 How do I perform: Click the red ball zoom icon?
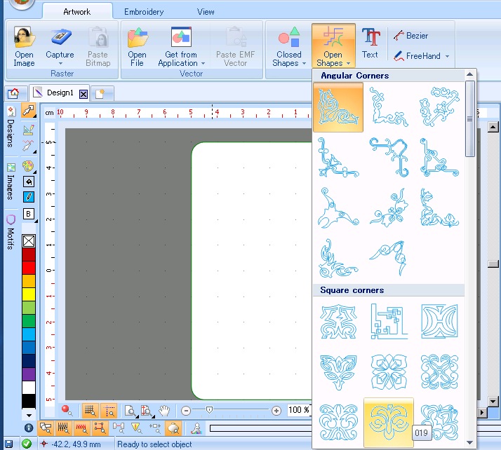67,411
